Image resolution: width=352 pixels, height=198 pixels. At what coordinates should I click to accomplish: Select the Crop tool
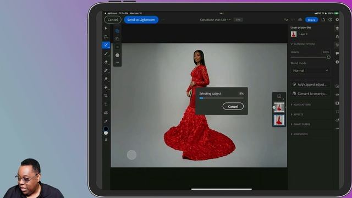click(x=106, y=96)
